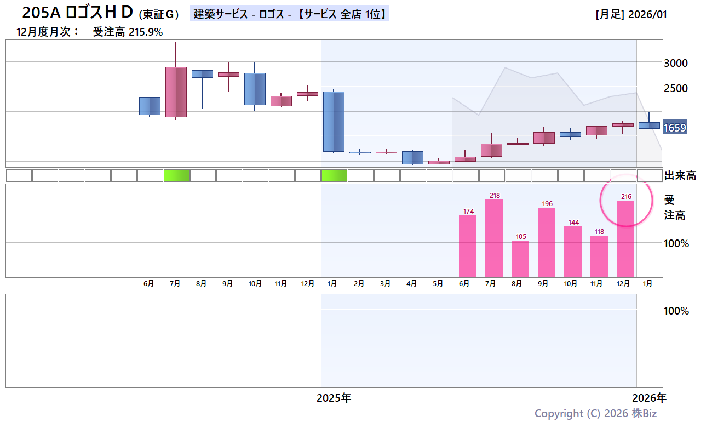Select the 6月 month axis label

tap(149, 284)
